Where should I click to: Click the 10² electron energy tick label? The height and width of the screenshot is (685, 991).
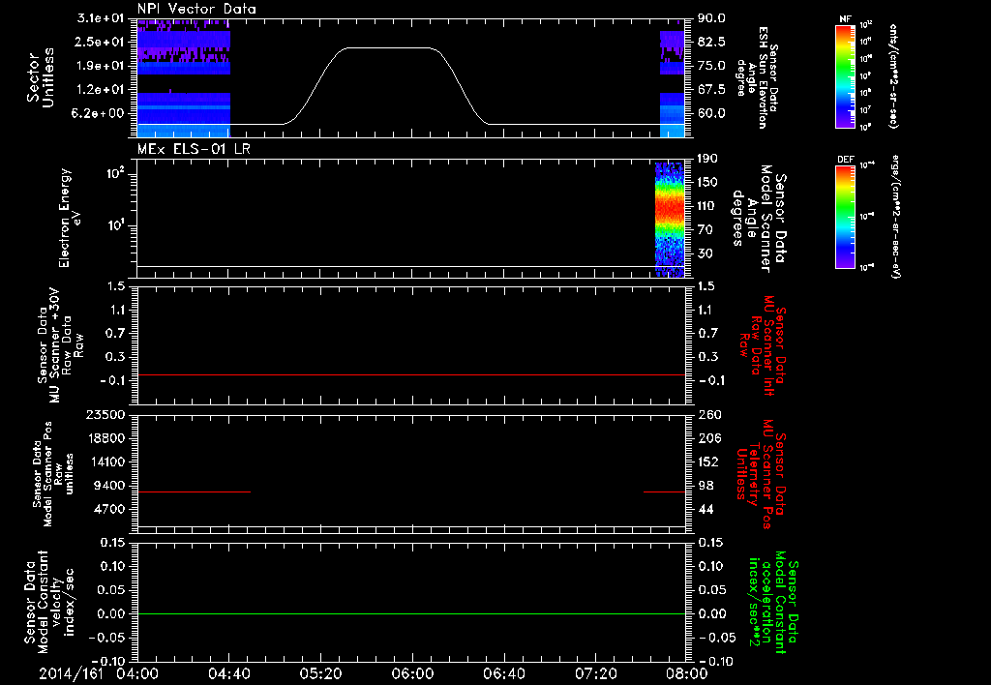pyautogui.click(x=115, y=173)
